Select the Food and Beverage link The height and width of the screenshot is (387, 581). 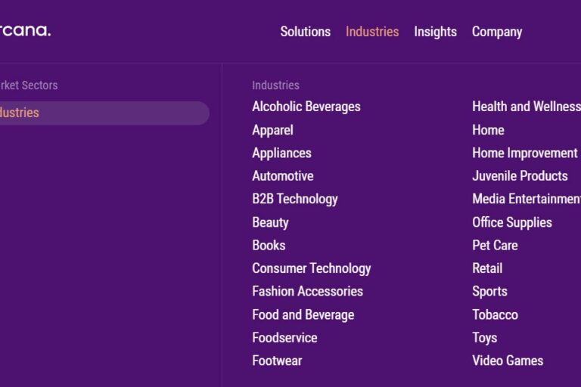click(x=303, y=314)
